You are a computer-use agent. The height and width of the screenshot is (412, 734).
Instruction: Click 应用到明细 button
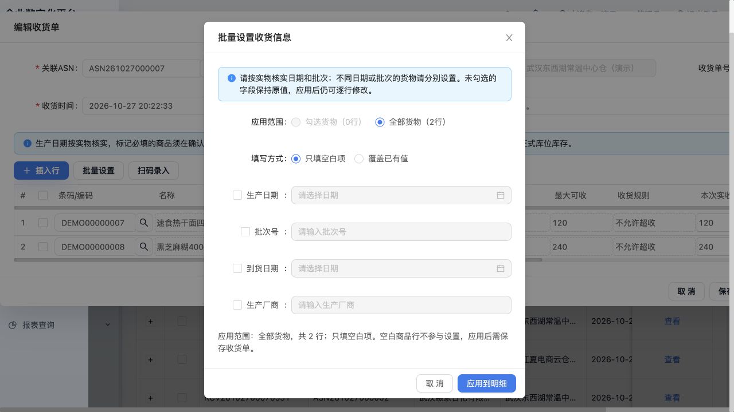pos(487,383)
